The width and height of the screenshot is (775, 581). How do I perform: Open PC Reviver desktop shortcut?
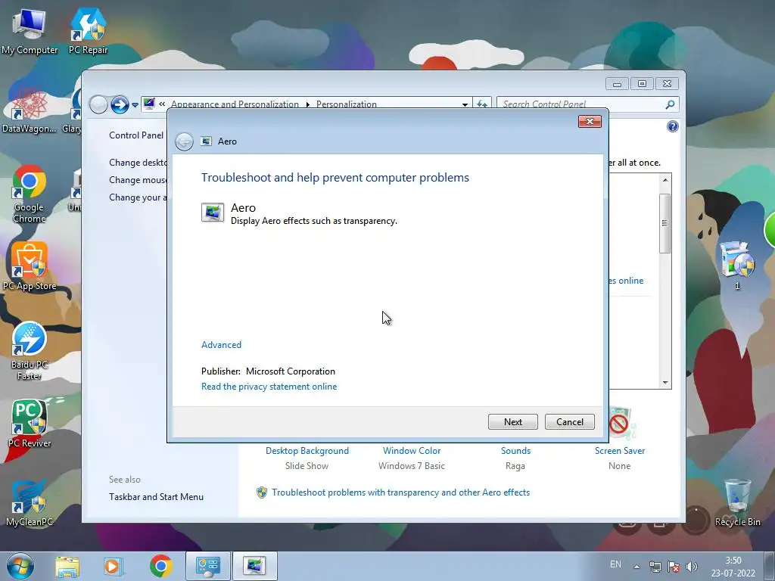[x=30, y=424]
